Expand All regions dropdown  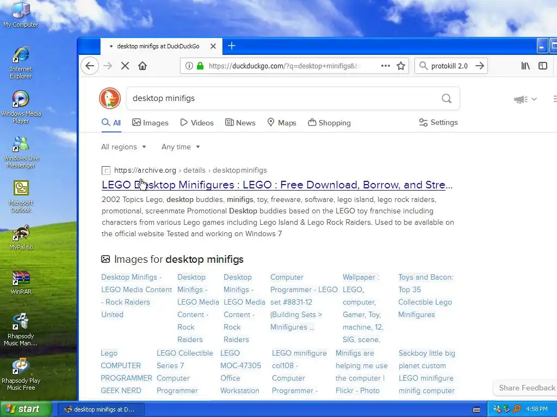pyautogui.click(x=123, y=147)
